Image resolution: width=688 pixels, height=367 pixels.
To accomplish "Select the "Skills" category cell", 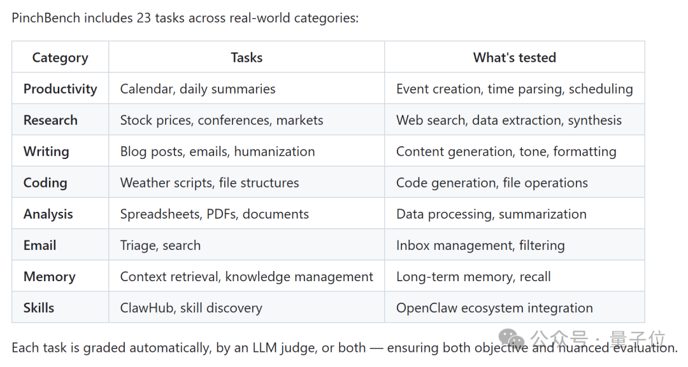I will click(39, 308).
